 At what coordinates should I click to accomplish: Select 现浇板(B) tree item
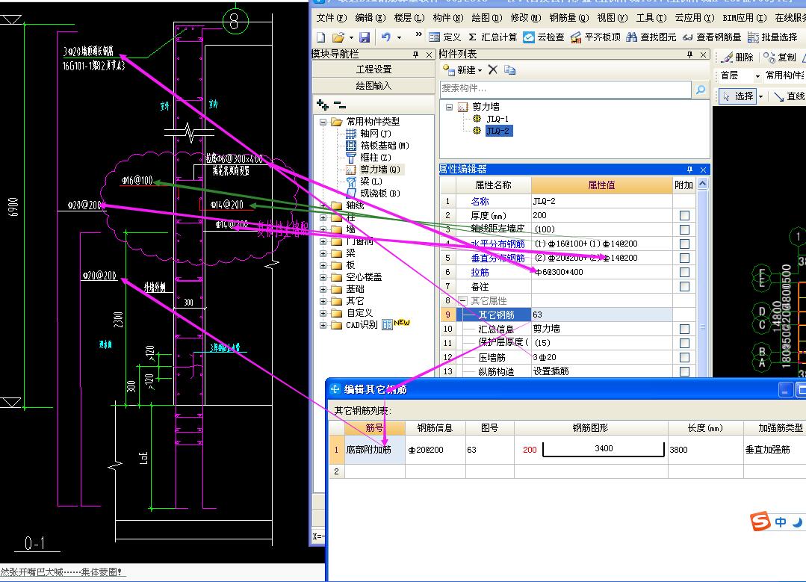(373, 193)
